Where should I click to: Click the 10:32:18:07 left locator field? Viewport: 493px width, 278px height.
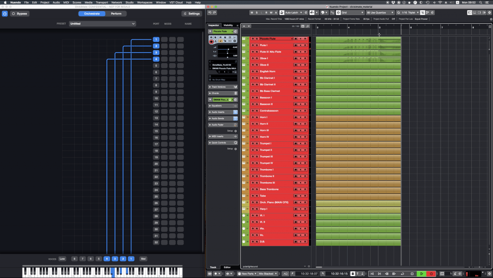309,274
